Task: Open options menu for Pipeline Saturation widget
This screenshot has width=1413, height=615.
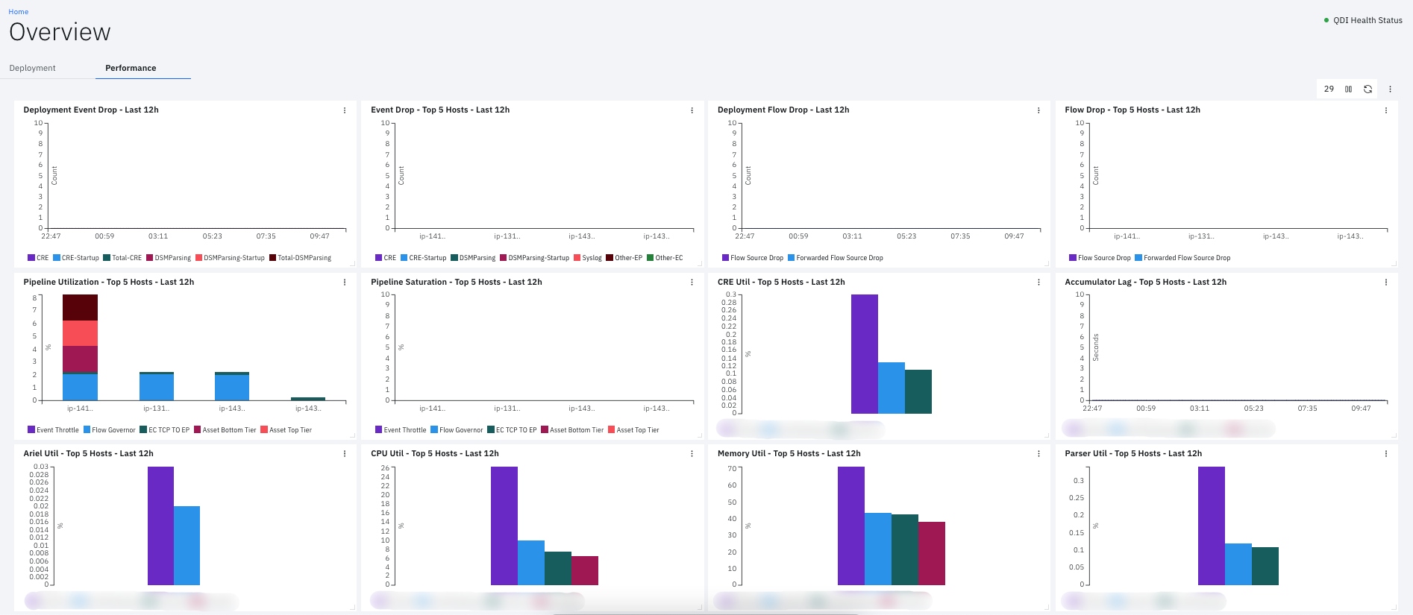Action: pyautogui.click(x=692, y=283)
